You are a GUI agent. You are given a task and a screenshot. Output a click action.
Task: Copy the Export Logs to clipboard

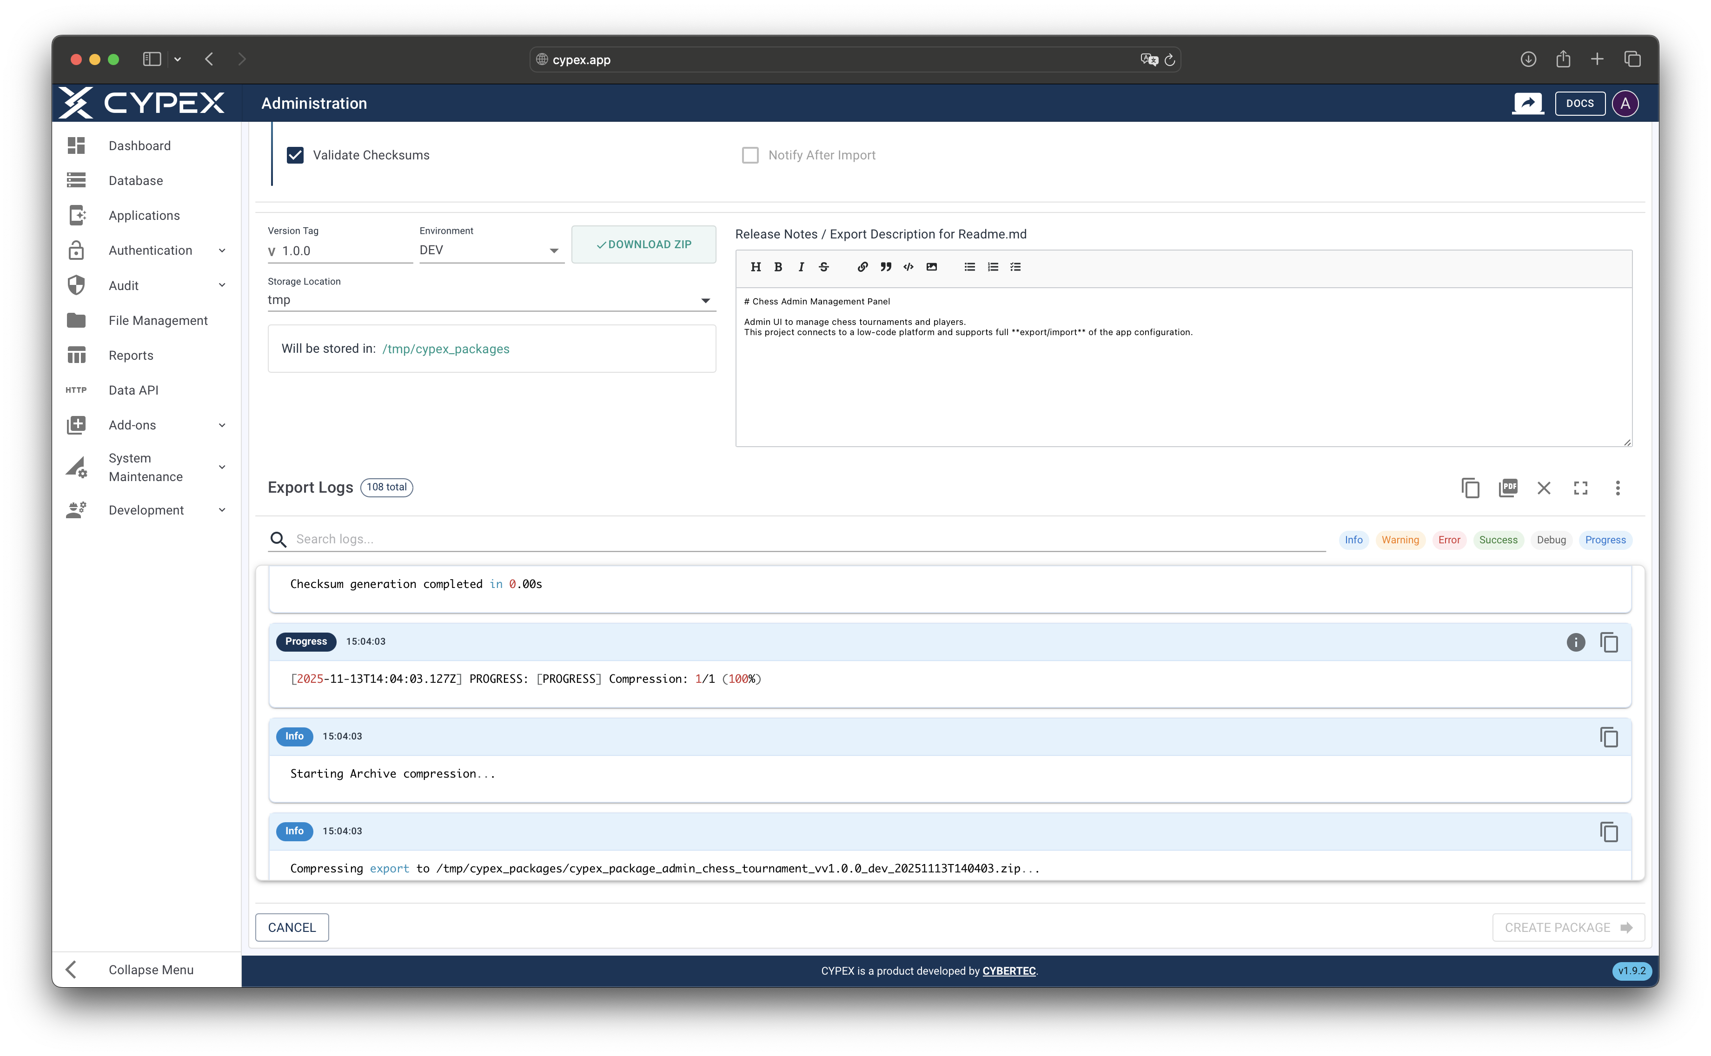point(1470,488)
